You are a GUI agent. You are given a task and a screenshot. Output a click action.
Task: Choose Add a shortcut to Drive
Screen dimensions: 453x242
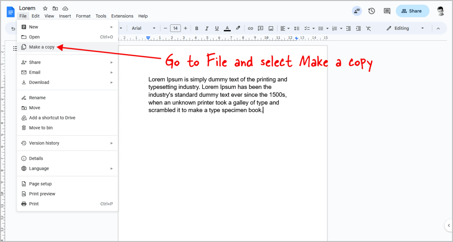tap(67, 118)
